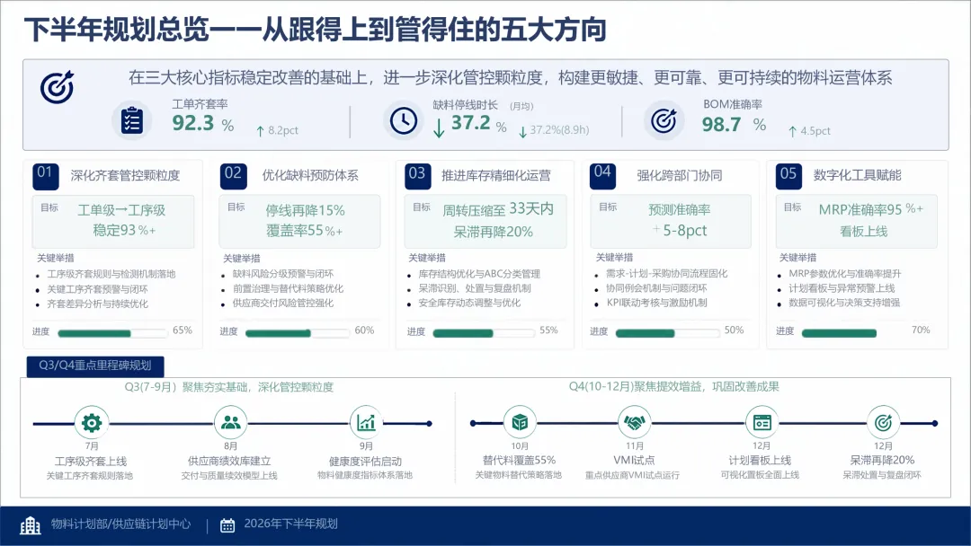Click the Q4(10-12月) phase heading
Screen dimensions: 971x546
point(673,386)
